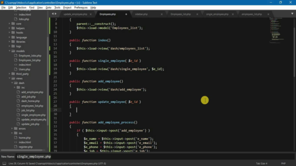Screen dimensions: 296x166
Task: Change the PHP syntax selector
Action: pos(283,163)
